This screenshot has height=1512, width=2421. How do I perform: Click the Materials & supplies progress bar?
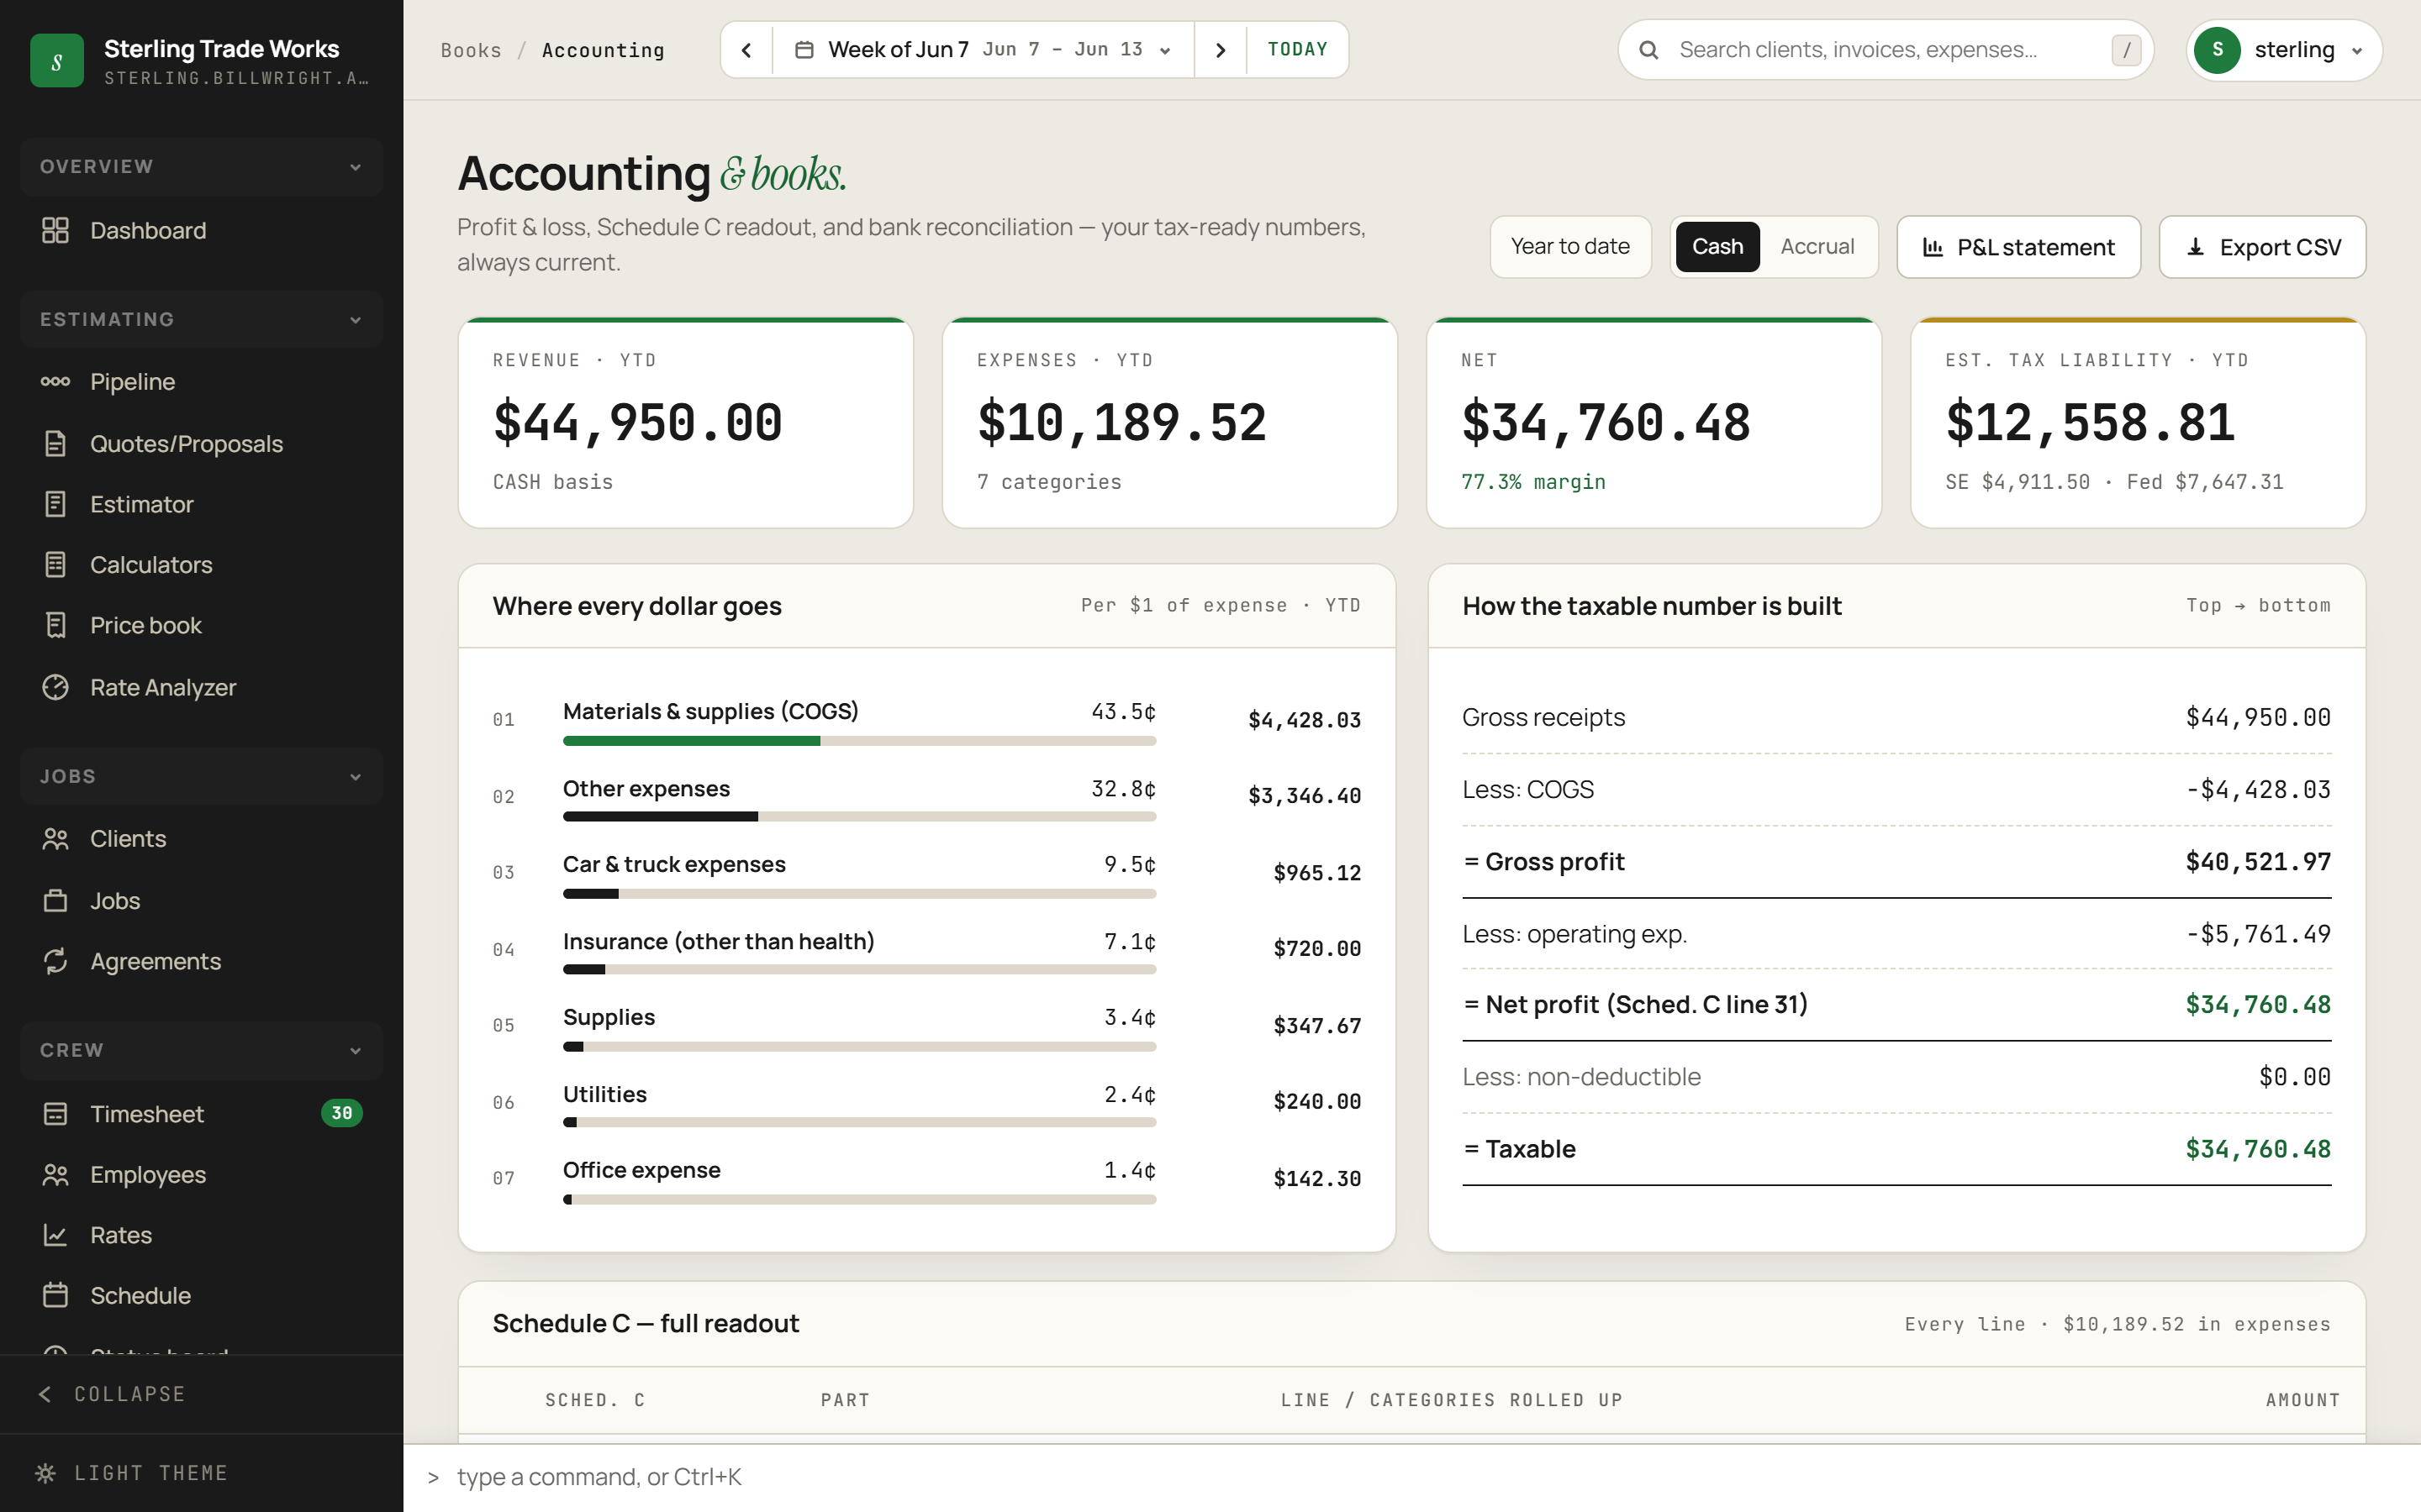(859, 741)
